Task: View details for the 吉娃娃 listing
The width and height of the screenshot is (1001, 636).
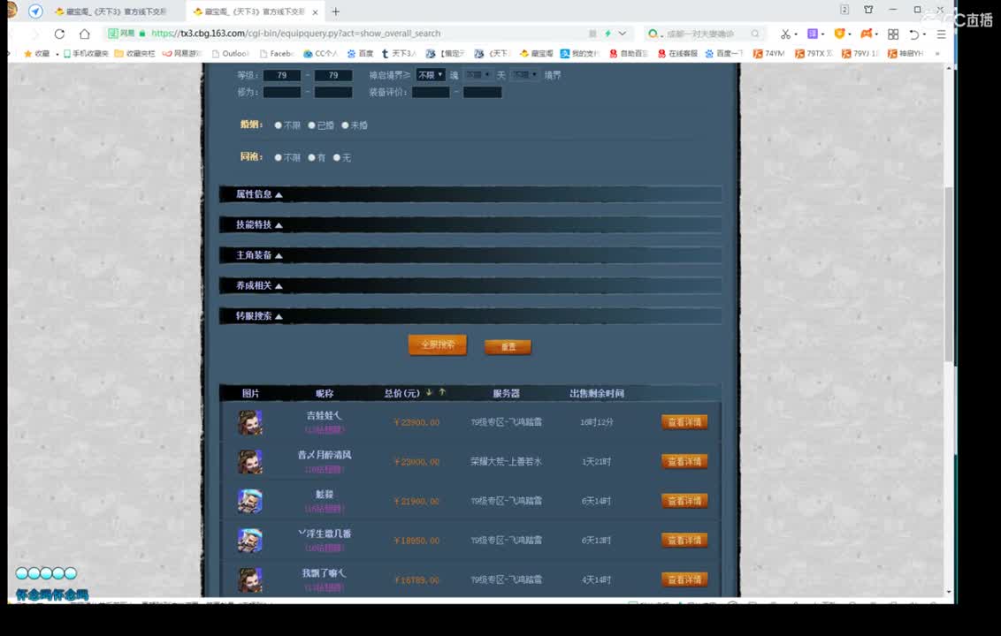Action: point(684,421)
